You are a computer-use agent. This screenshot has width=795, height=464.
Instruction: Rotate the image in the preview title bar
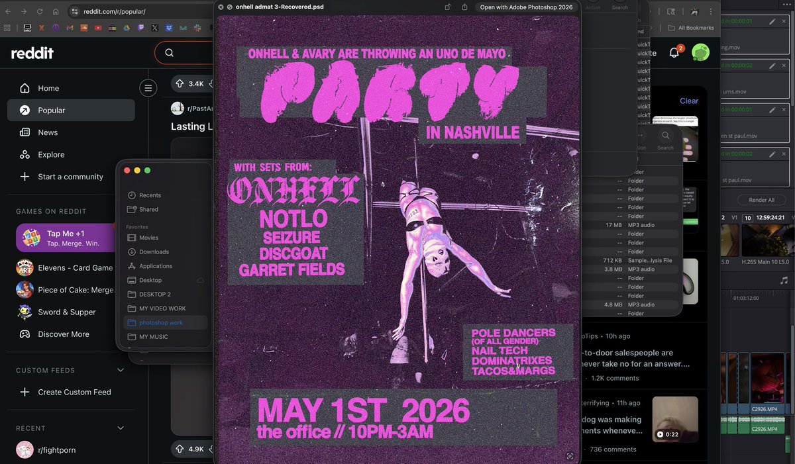(x=448, y=7)
